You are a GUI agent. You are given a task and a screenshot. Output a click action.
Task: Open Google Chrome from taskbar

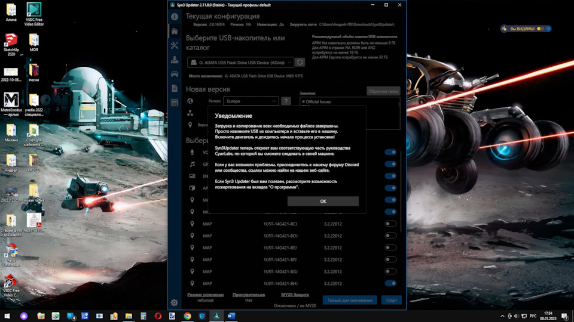tap(187, 316)
